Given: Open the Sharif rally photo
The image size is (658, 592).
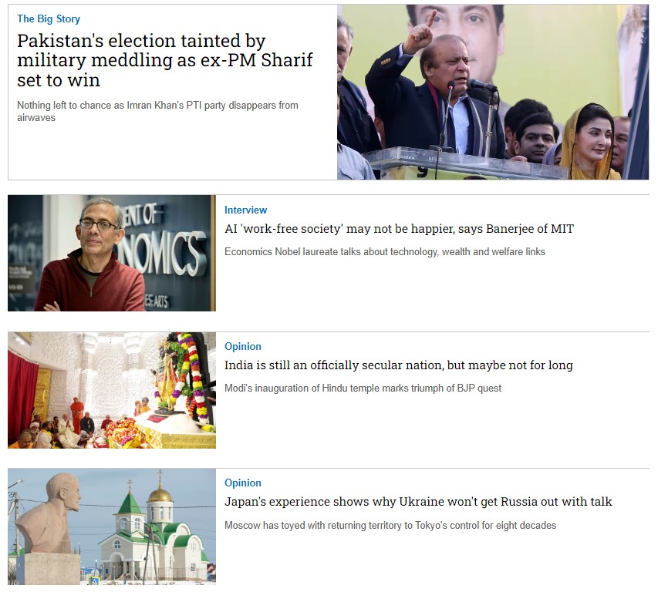Looking at the screenshot, I should point(493,92).
